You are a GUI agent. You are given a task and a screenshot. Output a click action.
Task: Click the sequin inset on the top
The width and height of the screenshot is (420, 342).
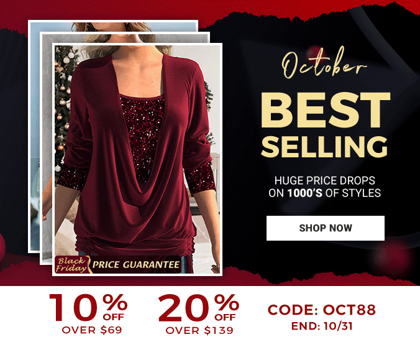[142, 137]
